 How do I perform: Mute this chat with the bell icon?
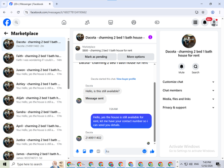(181, 66)
